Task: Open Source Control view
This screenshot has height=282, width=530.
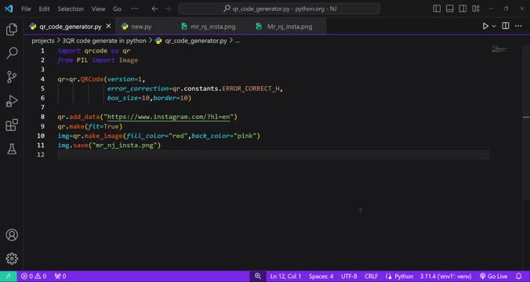Action: click(12, 77)
